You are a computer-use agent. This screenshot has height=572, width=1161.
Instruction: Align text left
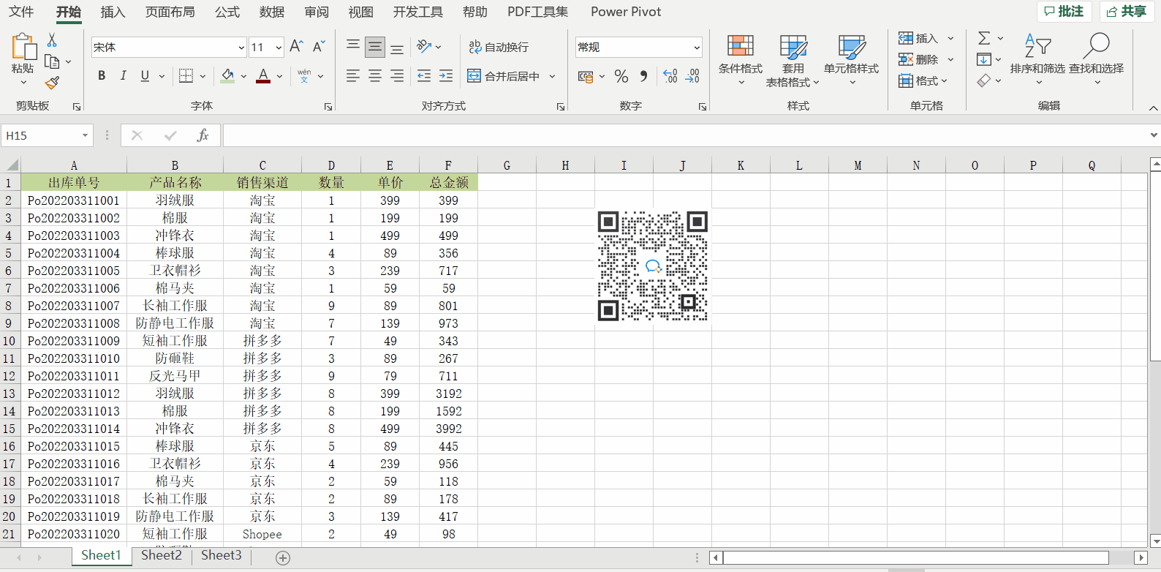353,75
